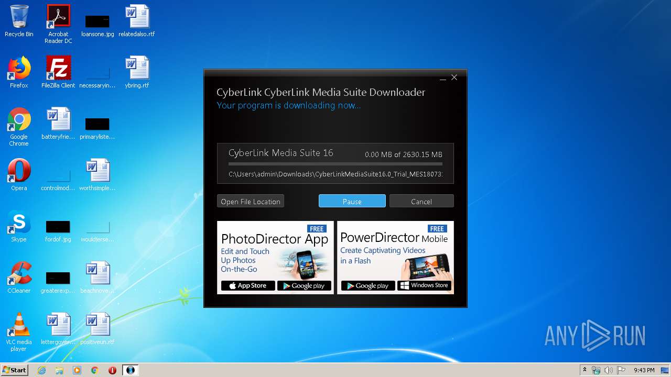
Task: Select relatedalso.rtf document icon
Action: pyautogui.click(x=137, y=21)
